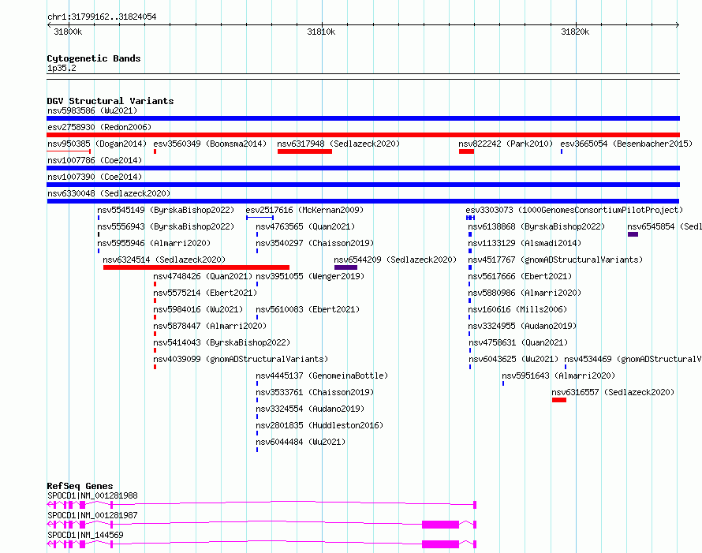This screenshot has height=553, width=702.
Task: Open nsv4748426 (Quan2021) label
Action: click(203, 276)
